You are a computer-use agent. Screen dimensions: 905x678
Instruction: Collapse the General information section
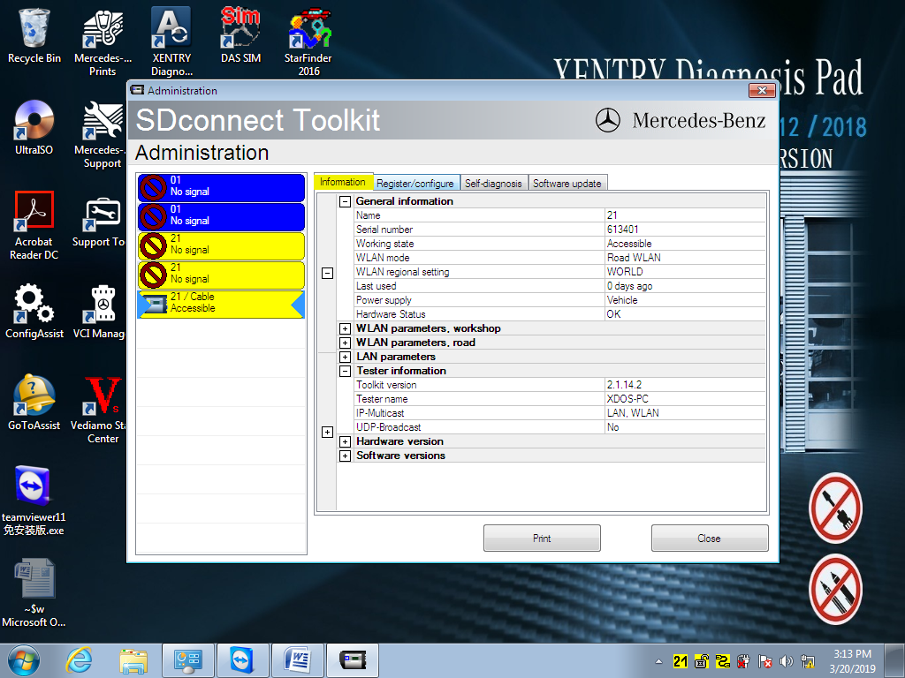coord(346,202)
